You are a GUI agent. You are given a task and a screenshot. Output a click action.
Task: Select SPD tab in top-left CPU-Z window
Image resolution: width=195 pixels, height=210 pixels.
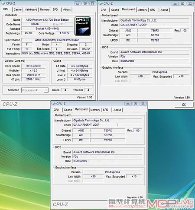click(x=55, y=10)
